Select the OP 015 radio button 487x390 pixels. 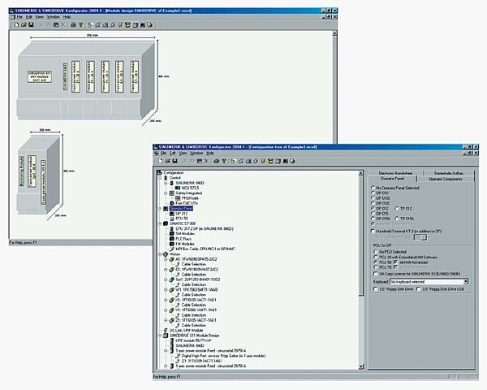point(372,213)
